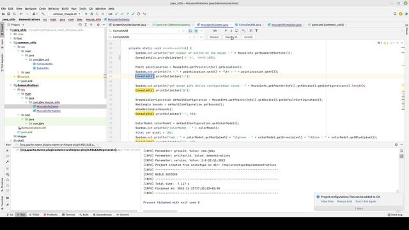Click the pin tab icon in Run panel

pyautogui.click(x=7, y=205)
